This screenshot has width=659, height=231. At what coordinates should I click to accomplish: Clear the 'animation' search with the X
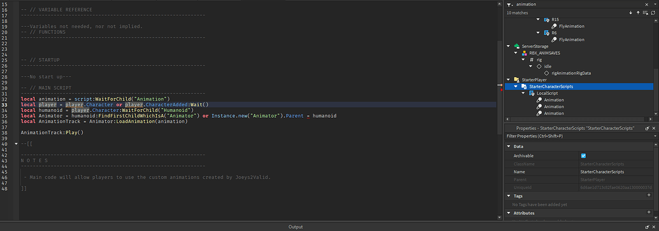coord(646,4)
